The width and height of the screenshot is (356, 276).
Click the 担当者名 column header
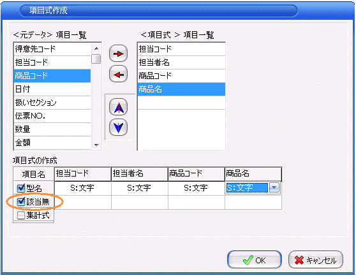tap(140, 174)
